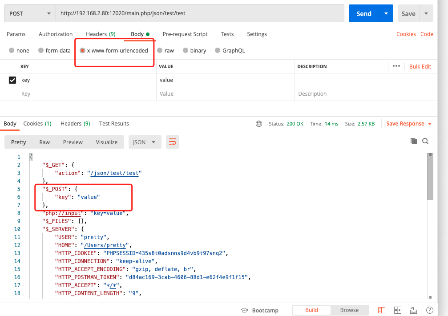Image resolution: width=448 pixels, height=316 pixels.
Task: Open the keyboard shortcuts icon
Action: tap(413, 310)
